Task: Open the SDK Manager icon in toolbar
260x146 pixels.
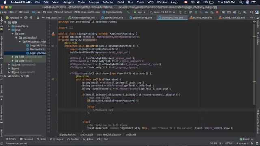Action: (x=245, y=12)
